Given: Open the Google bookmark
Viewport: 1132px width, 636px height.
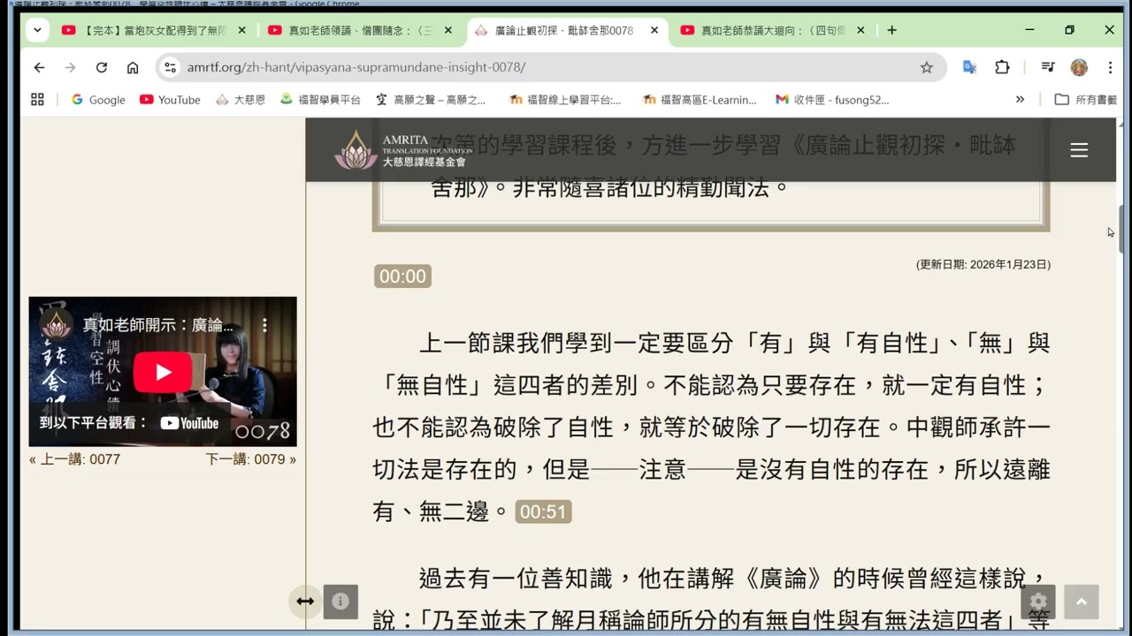Looking at the screenshot, I should [x=98, y=100].
